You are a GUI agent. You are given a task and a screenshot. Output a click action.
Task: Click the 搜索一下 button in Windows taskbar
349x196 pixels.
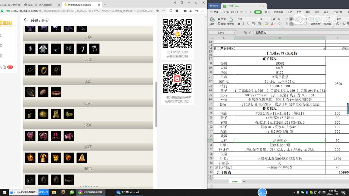(x=44, y=192)
